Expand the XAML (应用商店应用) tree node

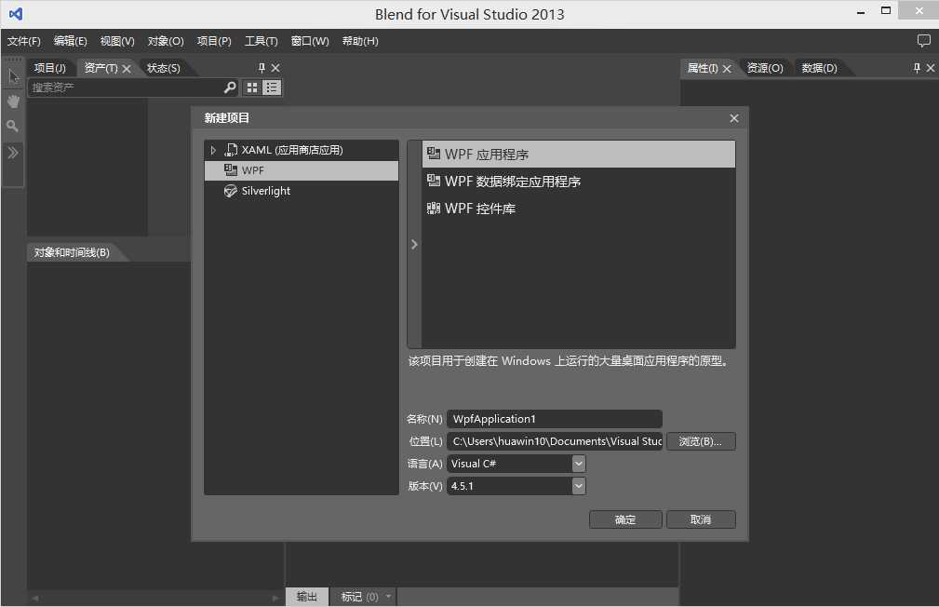point(213,150)
